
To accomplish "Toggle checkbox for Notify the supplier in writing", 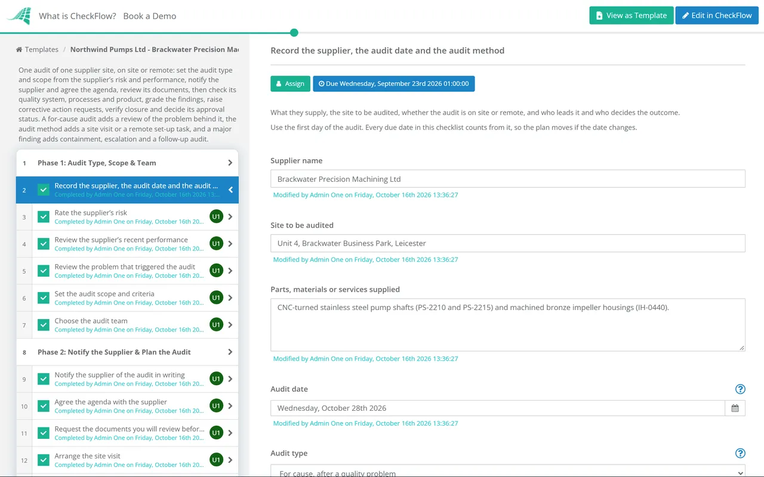I will (x=44, y=379).
